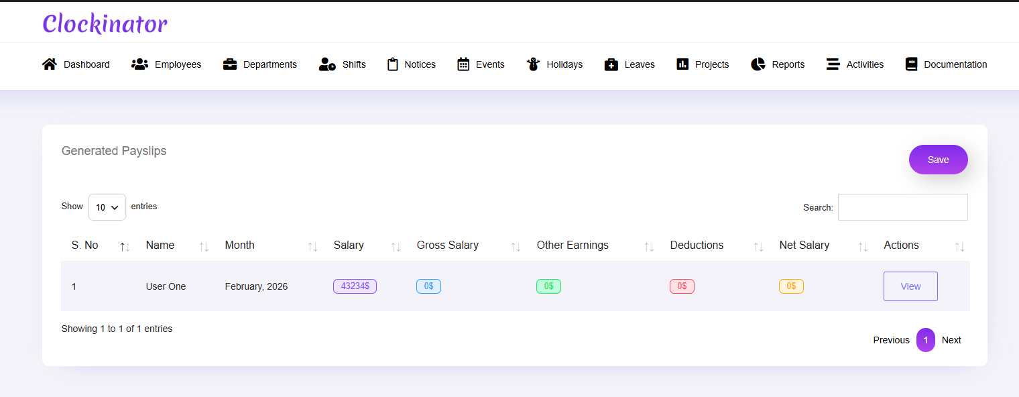Open the Projects menu label
Image resolution: width=1019 pixels, height=397 pixels.
point(712,64)
